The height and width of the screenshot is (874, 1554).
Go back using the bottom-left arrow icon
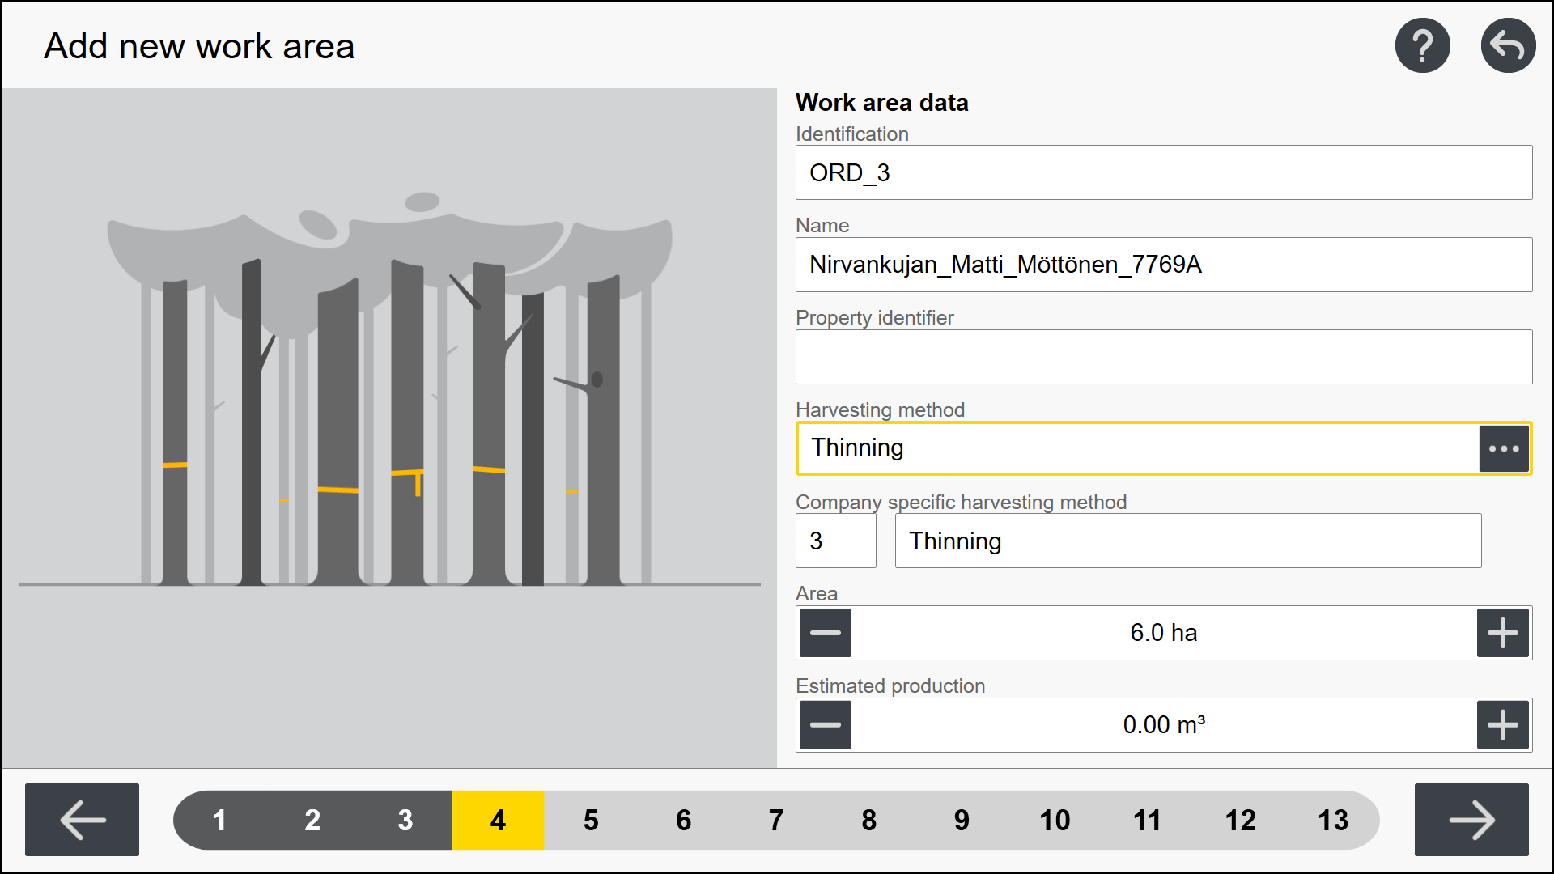click(81, 820)
